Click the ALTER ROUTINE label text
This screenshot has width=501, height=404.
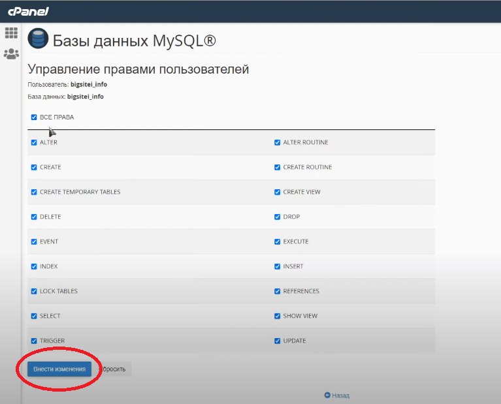tap(306, 142)
